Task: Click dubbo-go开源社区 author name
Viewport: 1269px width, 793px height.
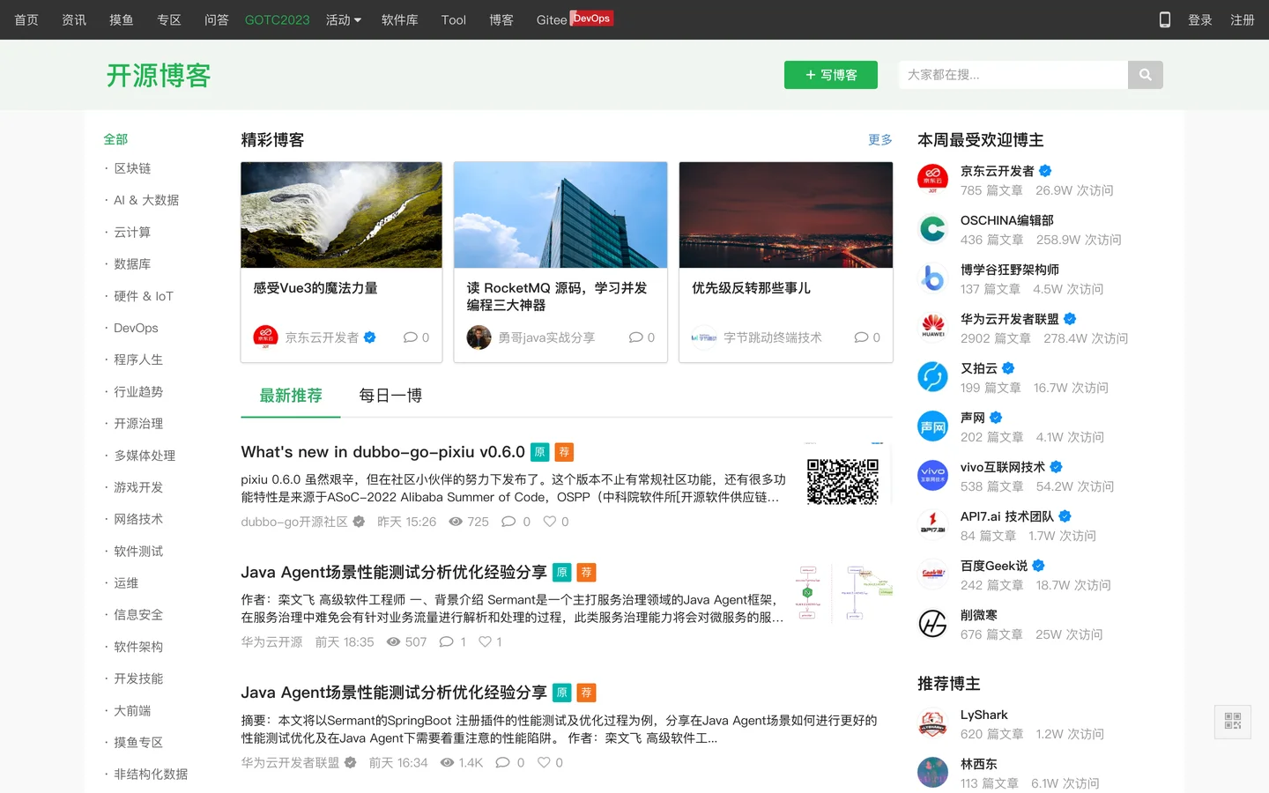Action: pyautogui.click(x=294, y=522)
